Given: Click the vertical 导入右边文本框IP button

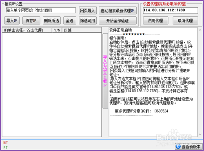Looking at the screenshot, I should coord(105,71).
